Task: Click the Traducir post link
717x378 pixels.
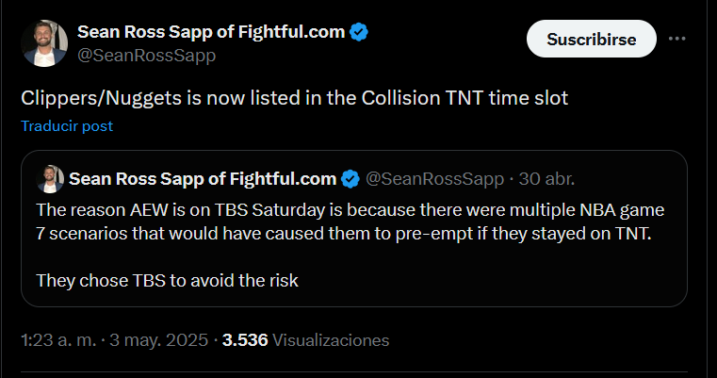Action: click(67, 125)
